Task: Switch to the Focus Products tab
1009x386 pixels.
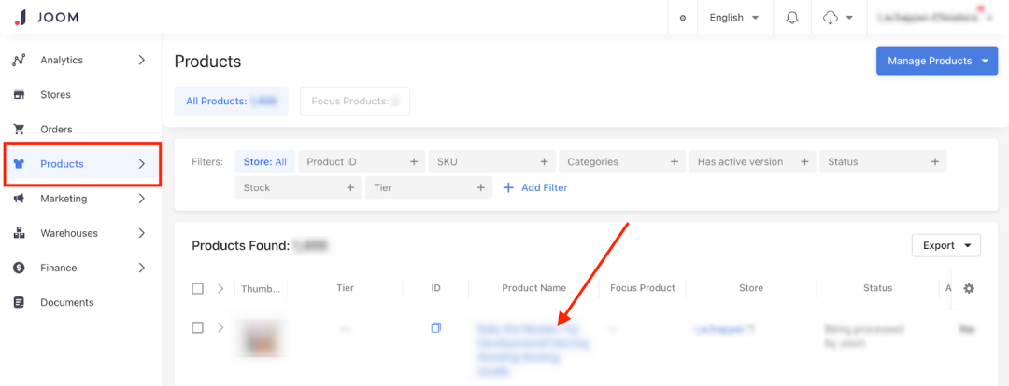Action: click(x=354, y=101)
